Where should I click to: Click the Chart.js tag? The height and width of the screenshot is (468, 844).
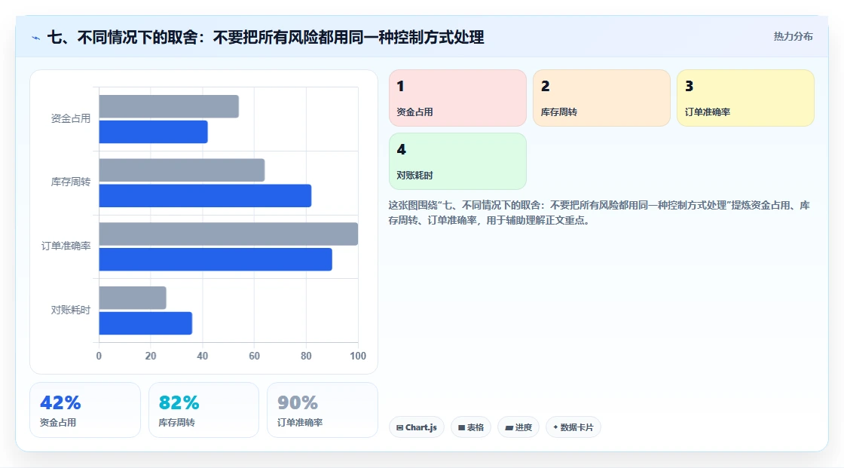pyautogui.click(x=416, y=427)
